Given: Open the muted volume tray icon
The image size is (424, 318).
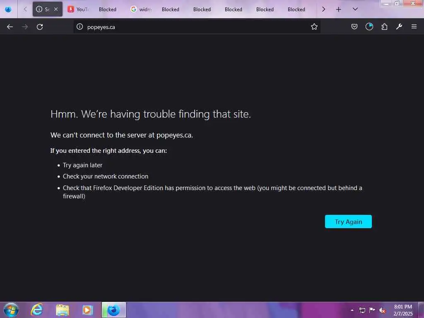Looking at the screenshot, I should point(382,310).
